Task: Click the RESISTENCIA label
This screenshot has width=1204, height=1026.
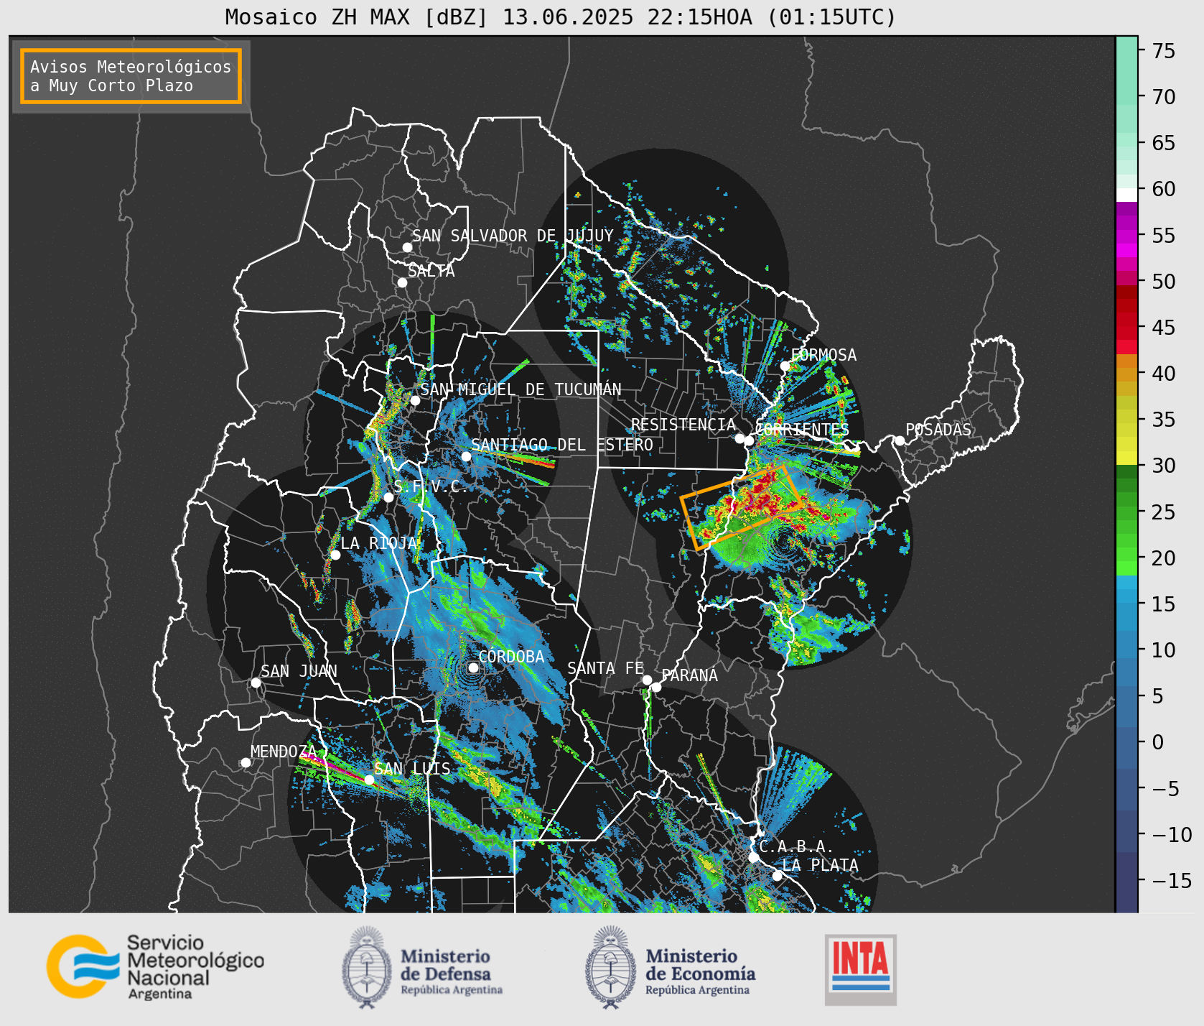Action: click(x=683, y=425)
